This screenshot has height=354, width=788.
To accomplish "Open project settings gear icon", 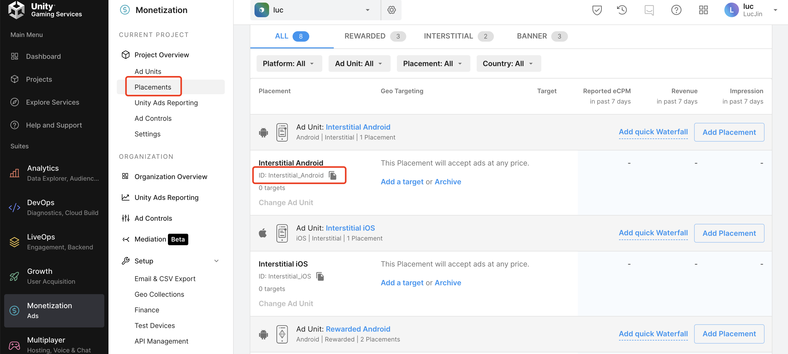I will coord(392,10).
